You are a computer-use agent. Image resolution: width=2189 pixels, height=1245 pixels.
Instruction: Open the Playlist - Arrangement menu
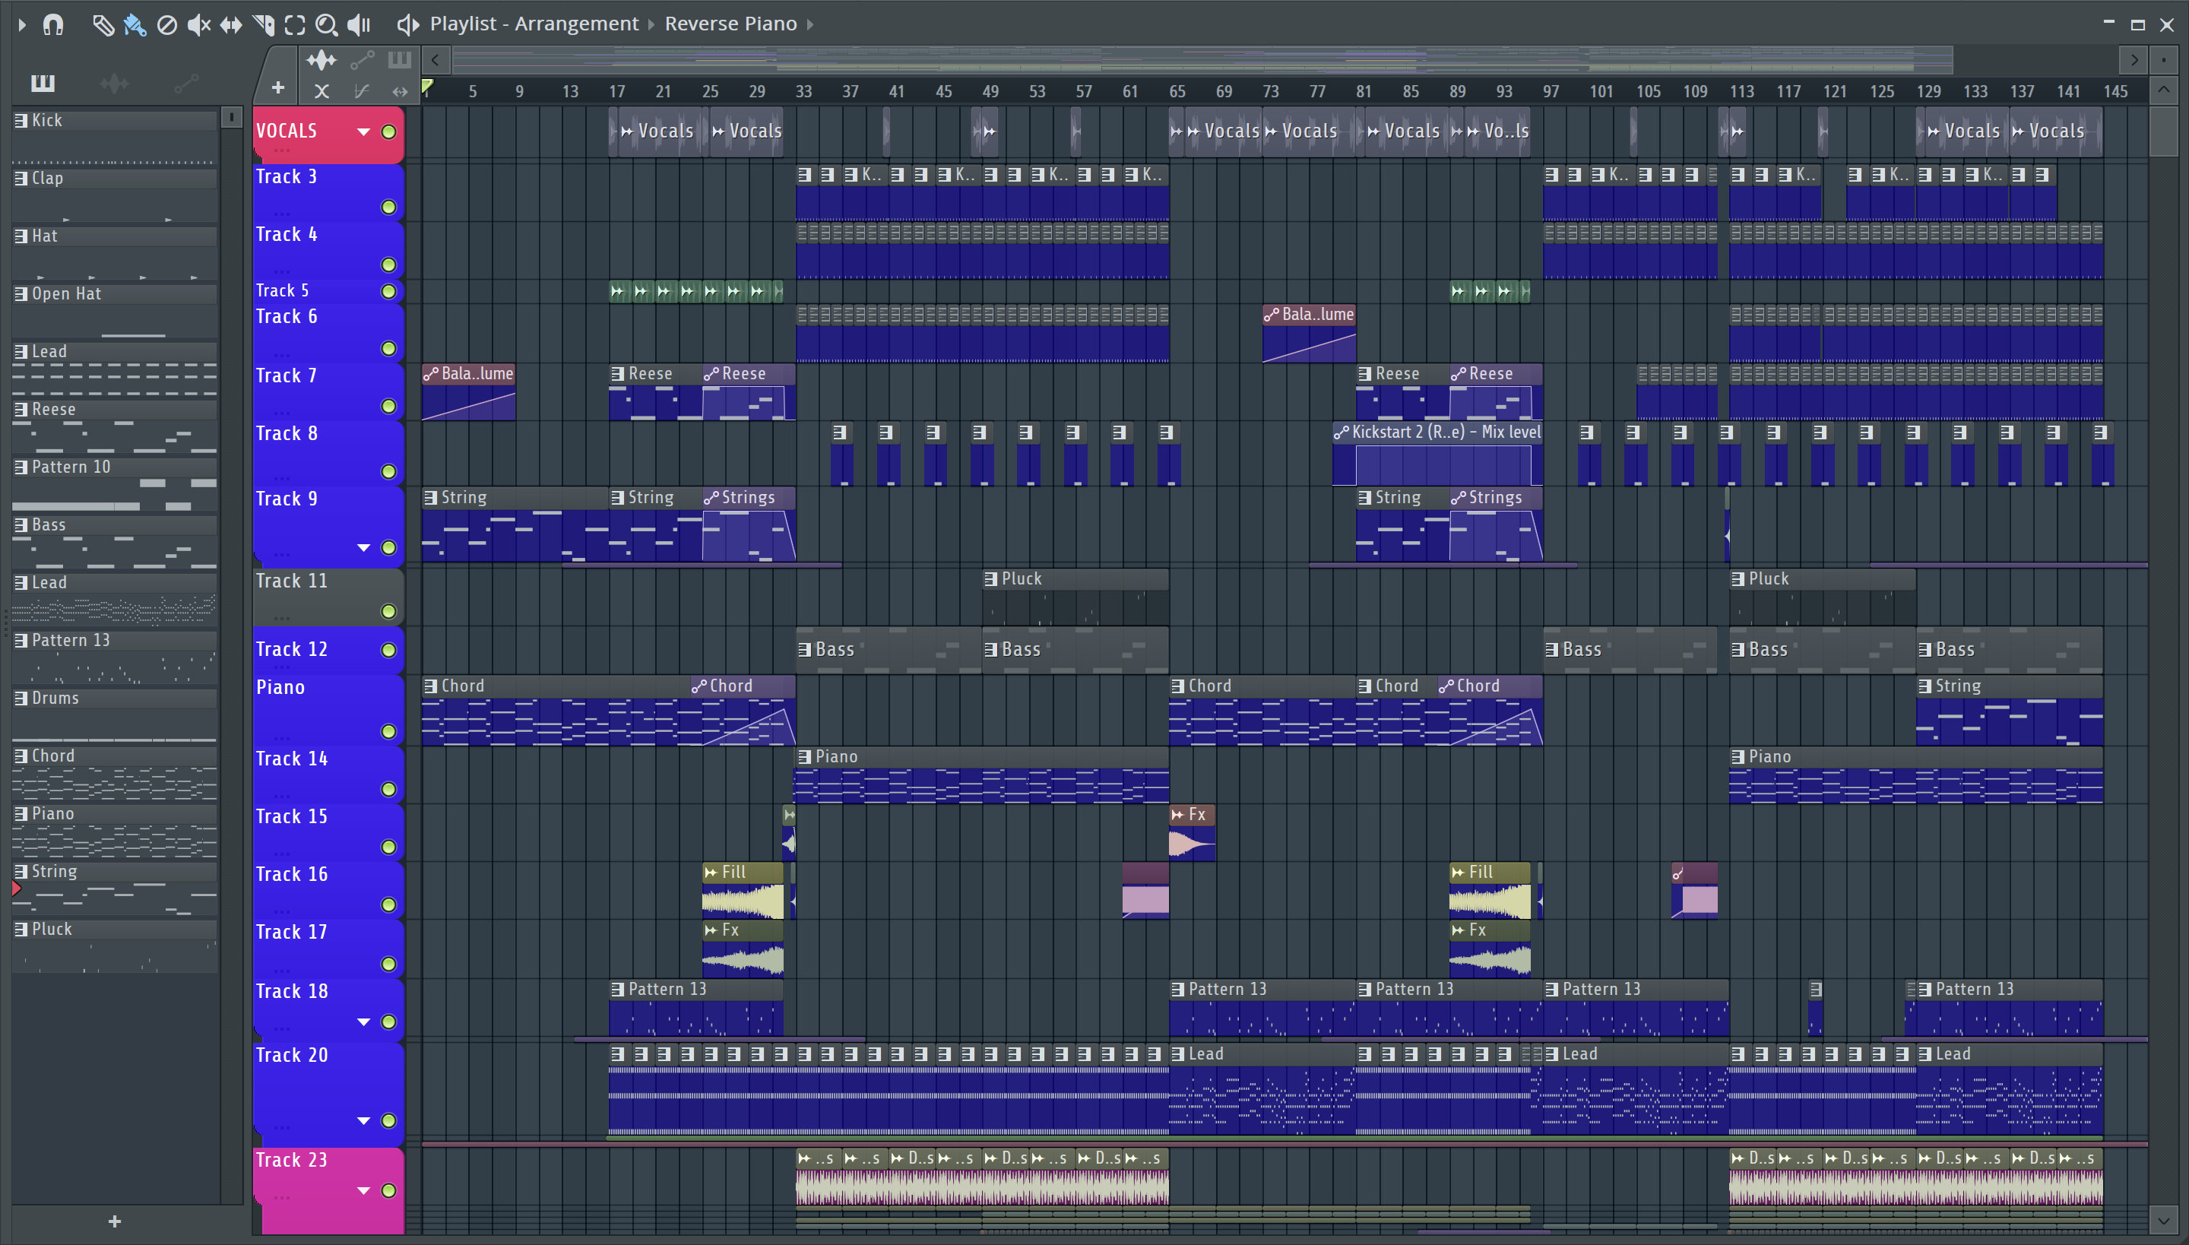(x=534, y=24)
